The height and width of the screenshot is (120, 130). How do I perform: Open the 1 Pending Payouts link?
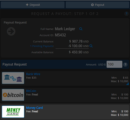(42, 46)
